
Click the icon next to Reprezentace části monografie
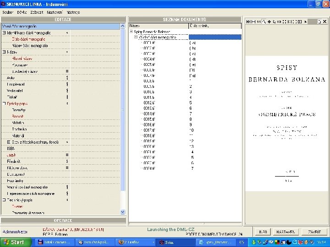click(x=67, y=193)
